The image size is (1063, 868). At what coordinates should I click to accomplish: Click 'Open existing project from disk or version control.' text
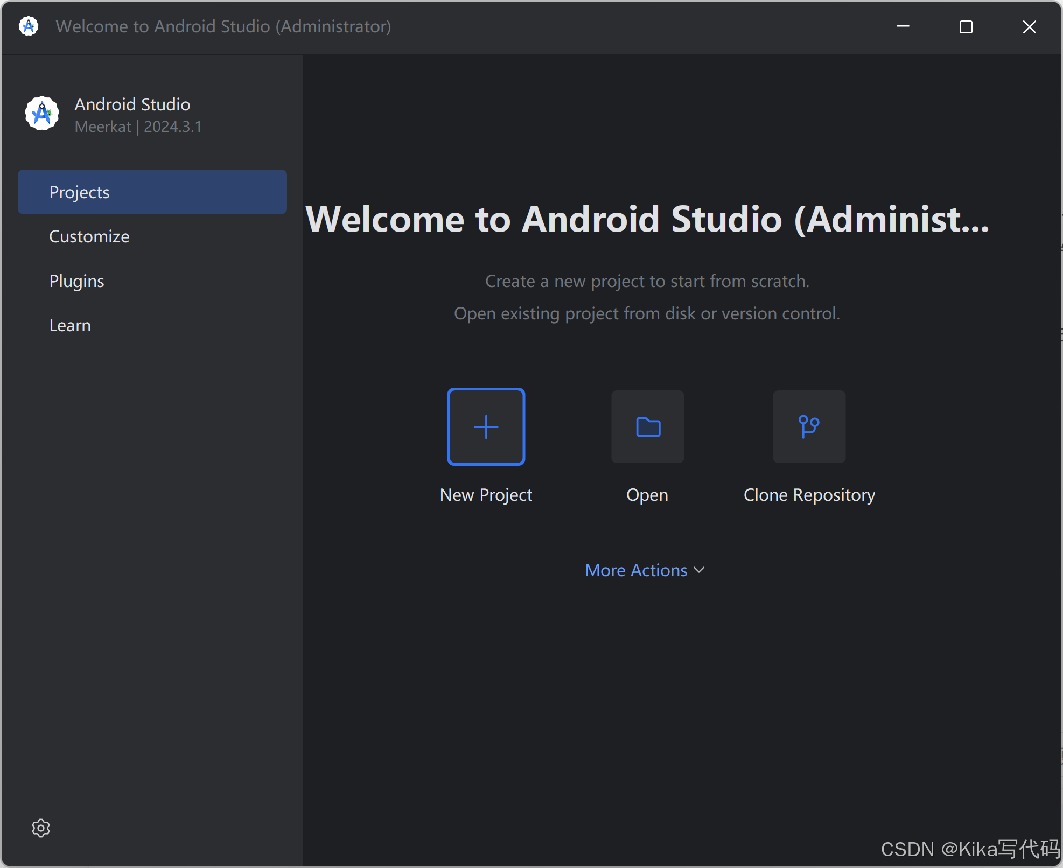tap(647, 313)
